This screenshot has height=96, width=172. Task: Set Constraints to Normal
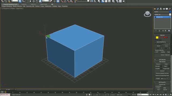pyautogui.click(x=162, y=90)
